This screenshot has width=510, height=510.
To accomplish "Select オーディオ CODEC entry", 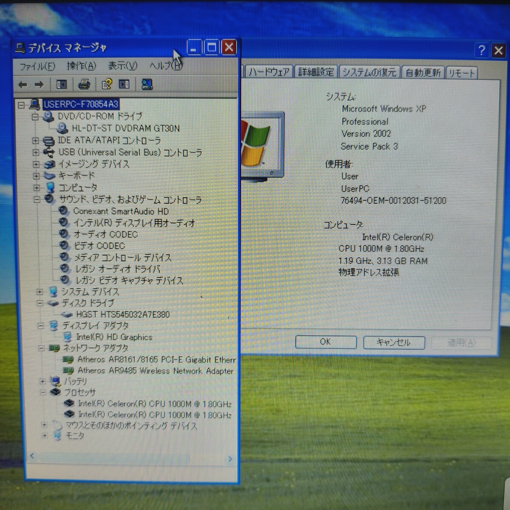I will point(106,234).
